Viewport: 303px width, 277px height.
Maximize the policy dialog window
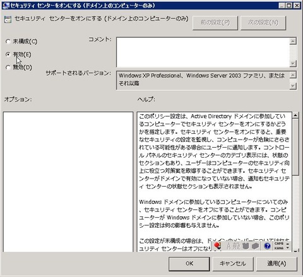(x=289, y=5)
